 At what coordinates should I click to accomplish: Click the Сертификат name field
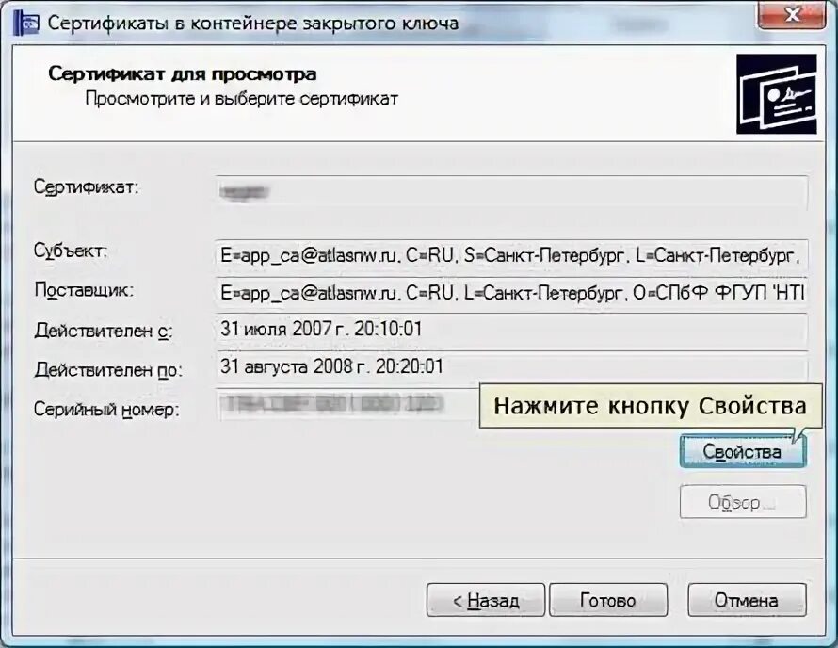pos(511,191)
